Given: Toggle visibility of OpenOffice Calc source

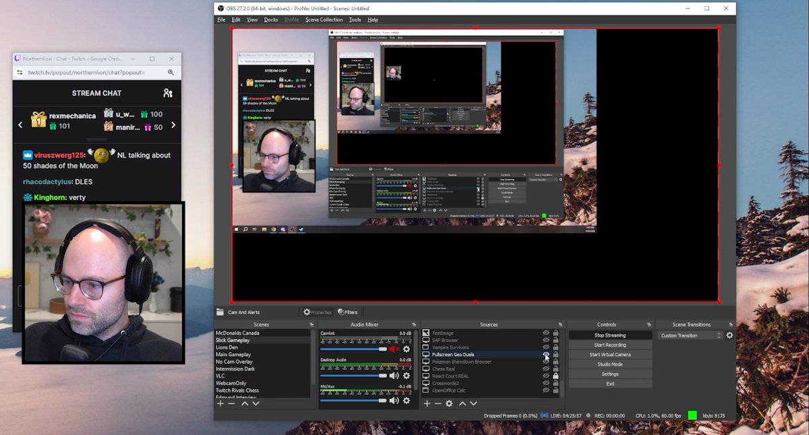Looking at the screenshot, I should click(x=546, y=391).
